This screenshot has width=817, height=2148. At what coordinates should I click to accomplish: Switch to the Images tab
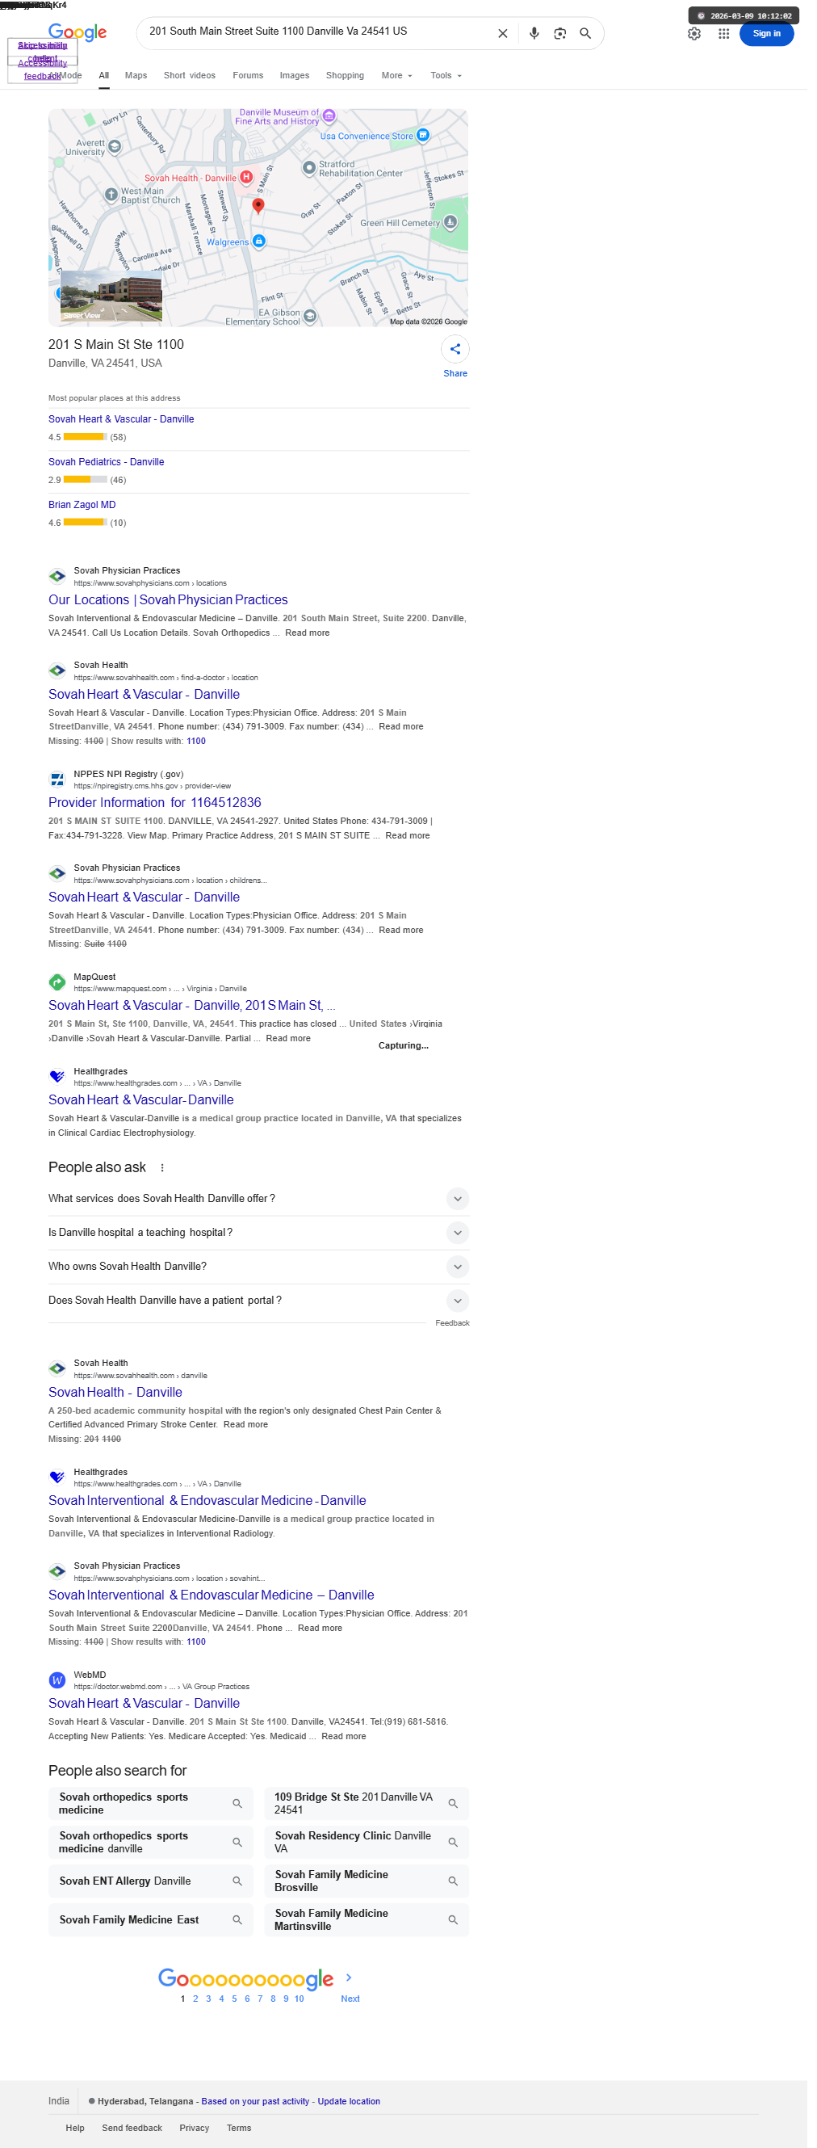[298, 76]
